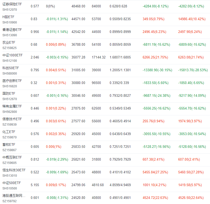
Task: Click cumulative profit -6809.60(-15.62%)
Action: tap(192, 44)
